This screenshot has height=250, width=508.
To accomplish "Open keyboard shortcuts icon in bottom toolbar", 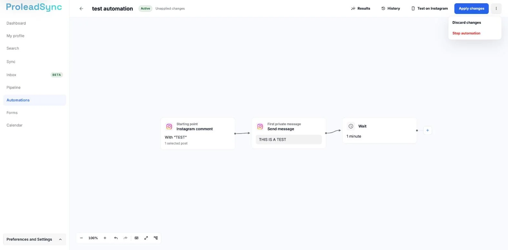I will tap(136, 238).
